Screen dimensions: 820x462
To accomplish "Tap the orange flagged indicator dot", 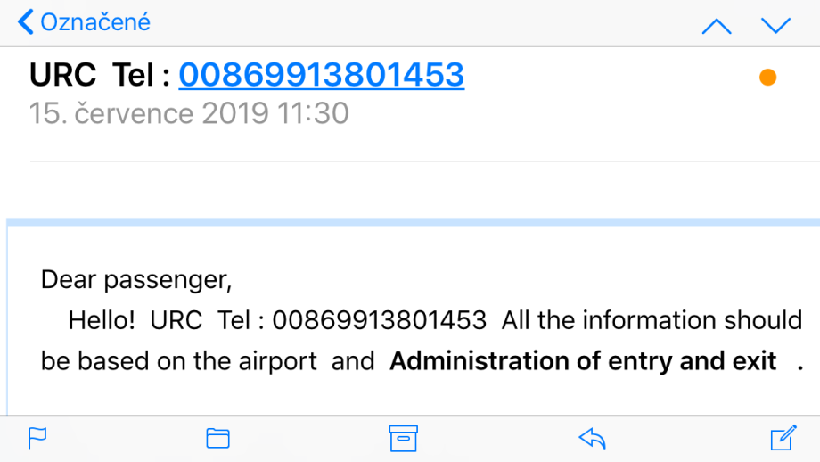I will 767,78.
